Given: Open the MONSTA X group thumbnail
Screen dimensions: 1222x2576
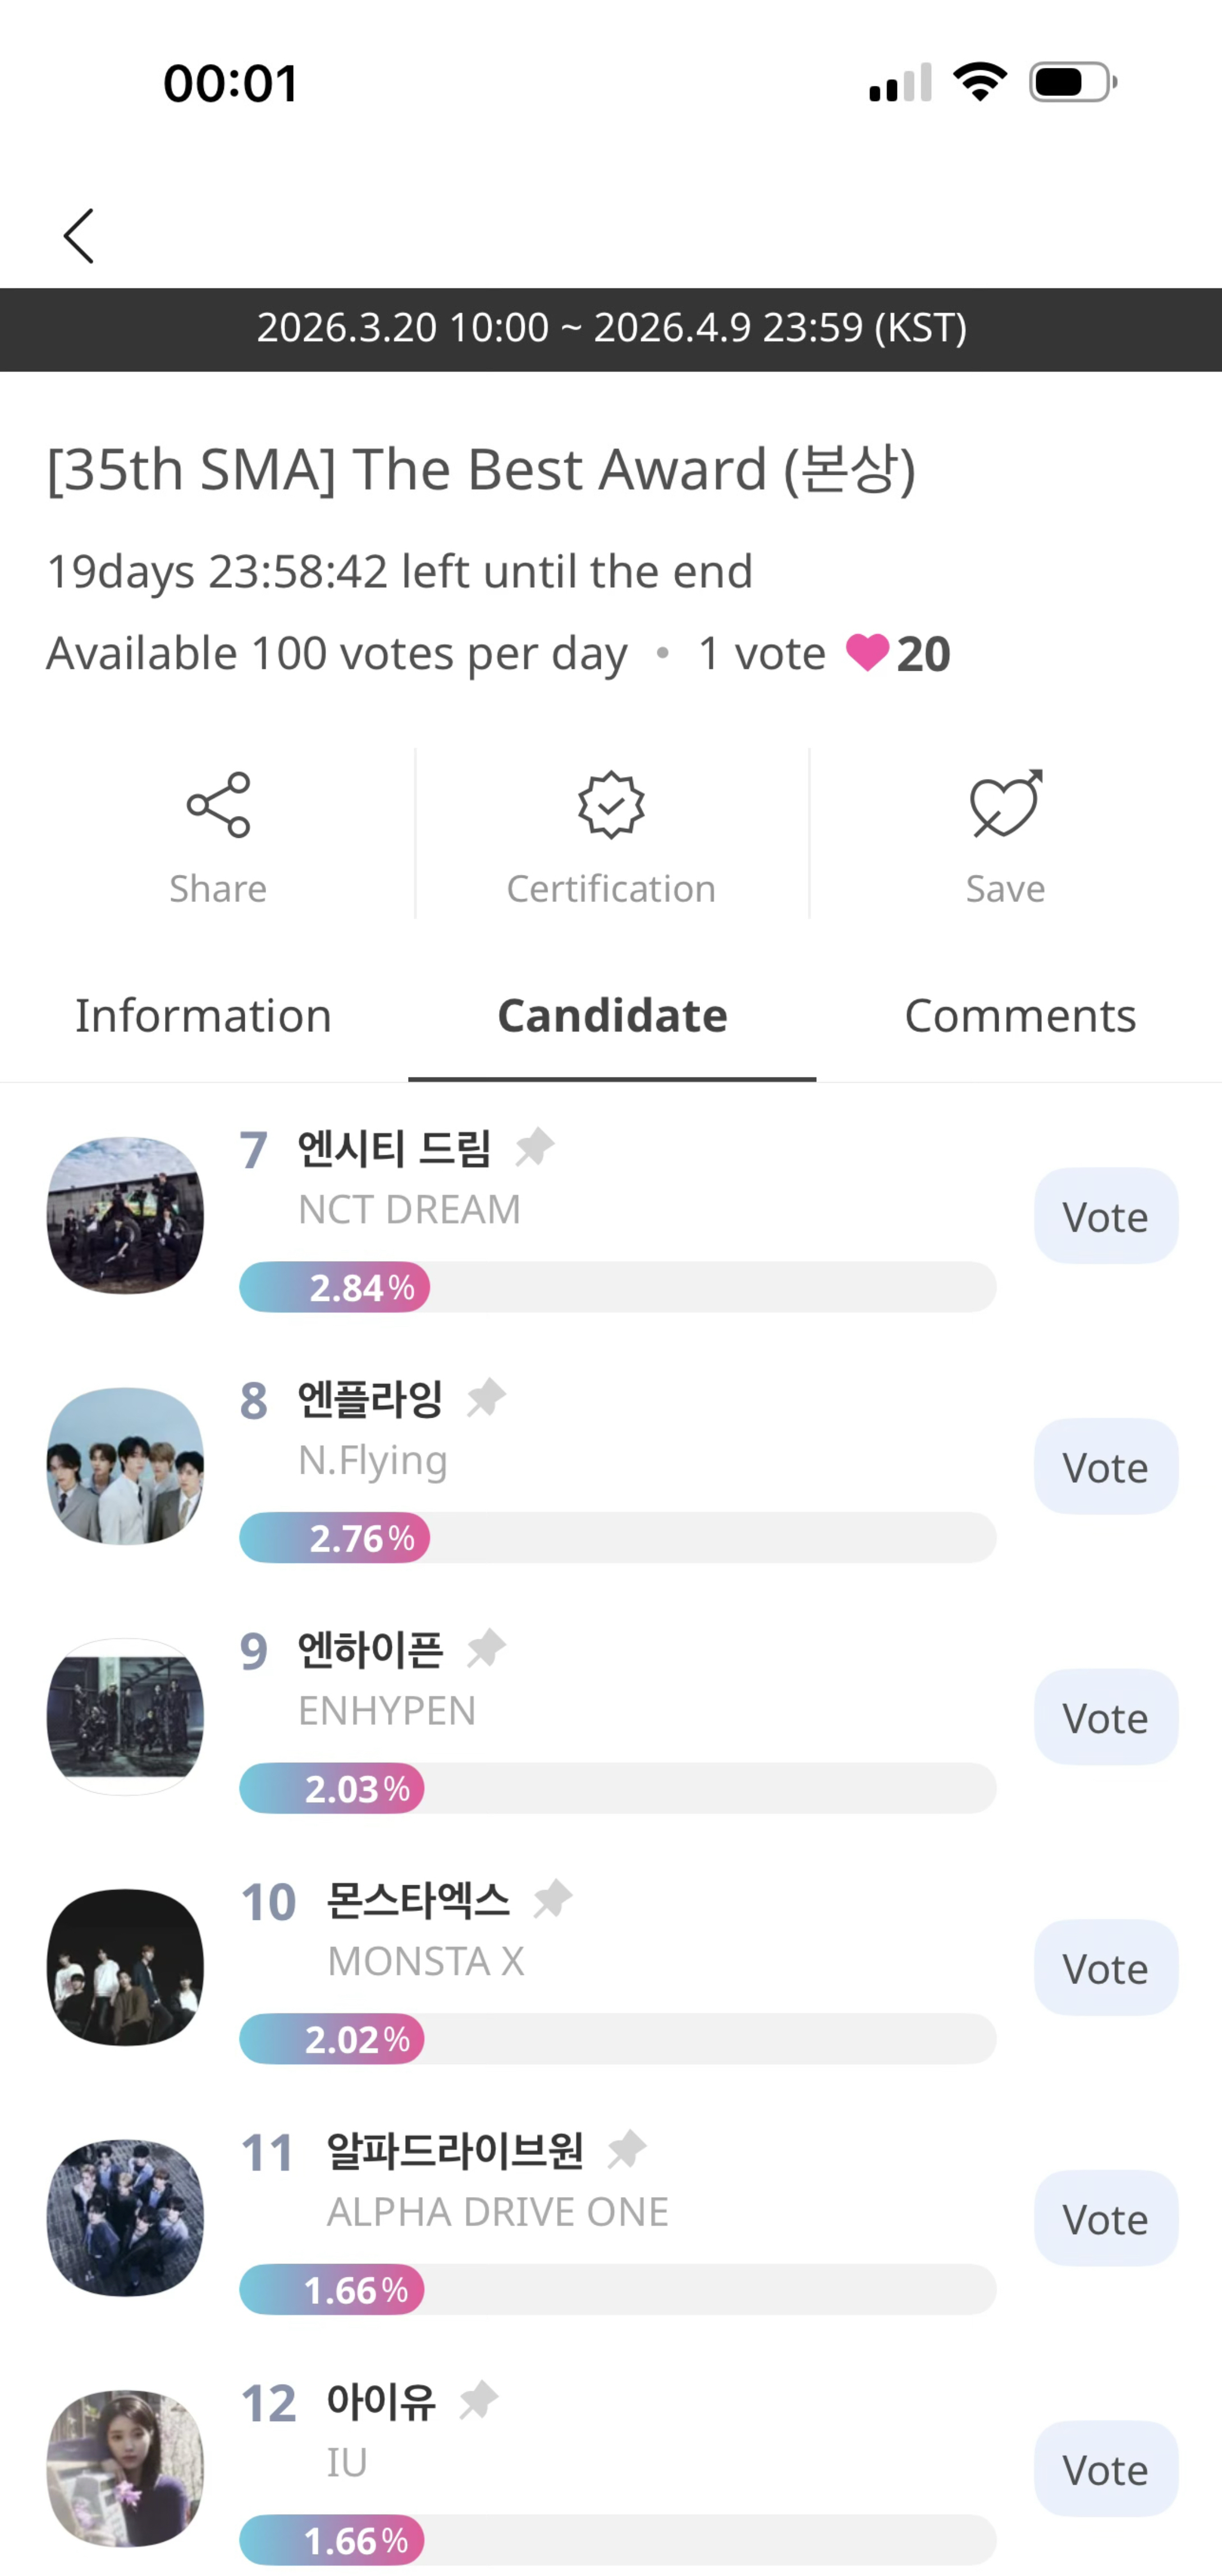Looking at the screenshot, I should coord(125,1967).
